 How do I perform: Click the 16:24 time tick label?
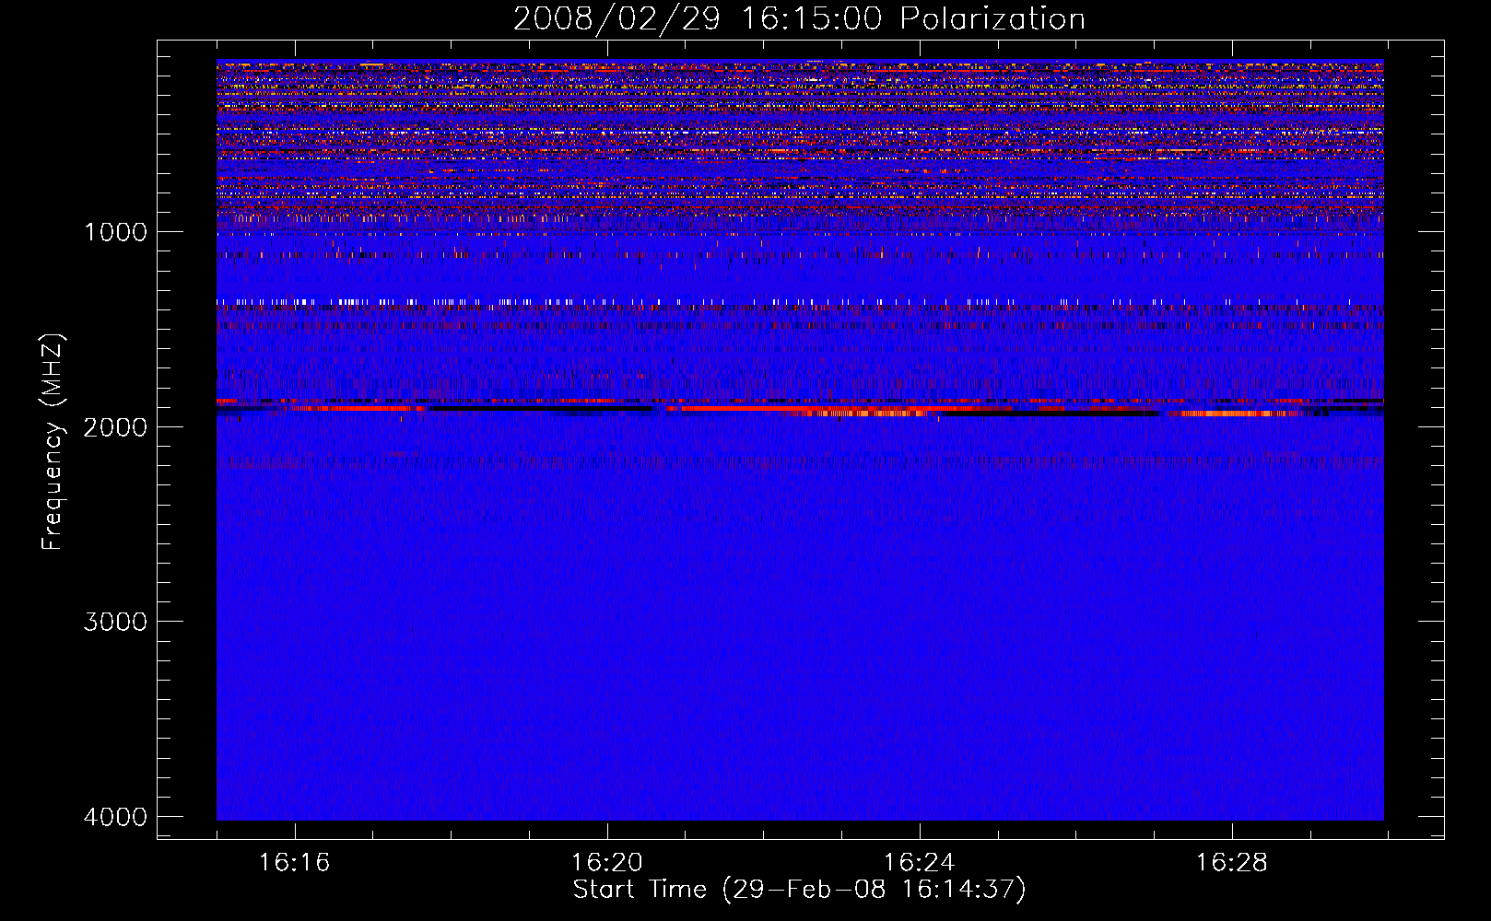(920, 863)
